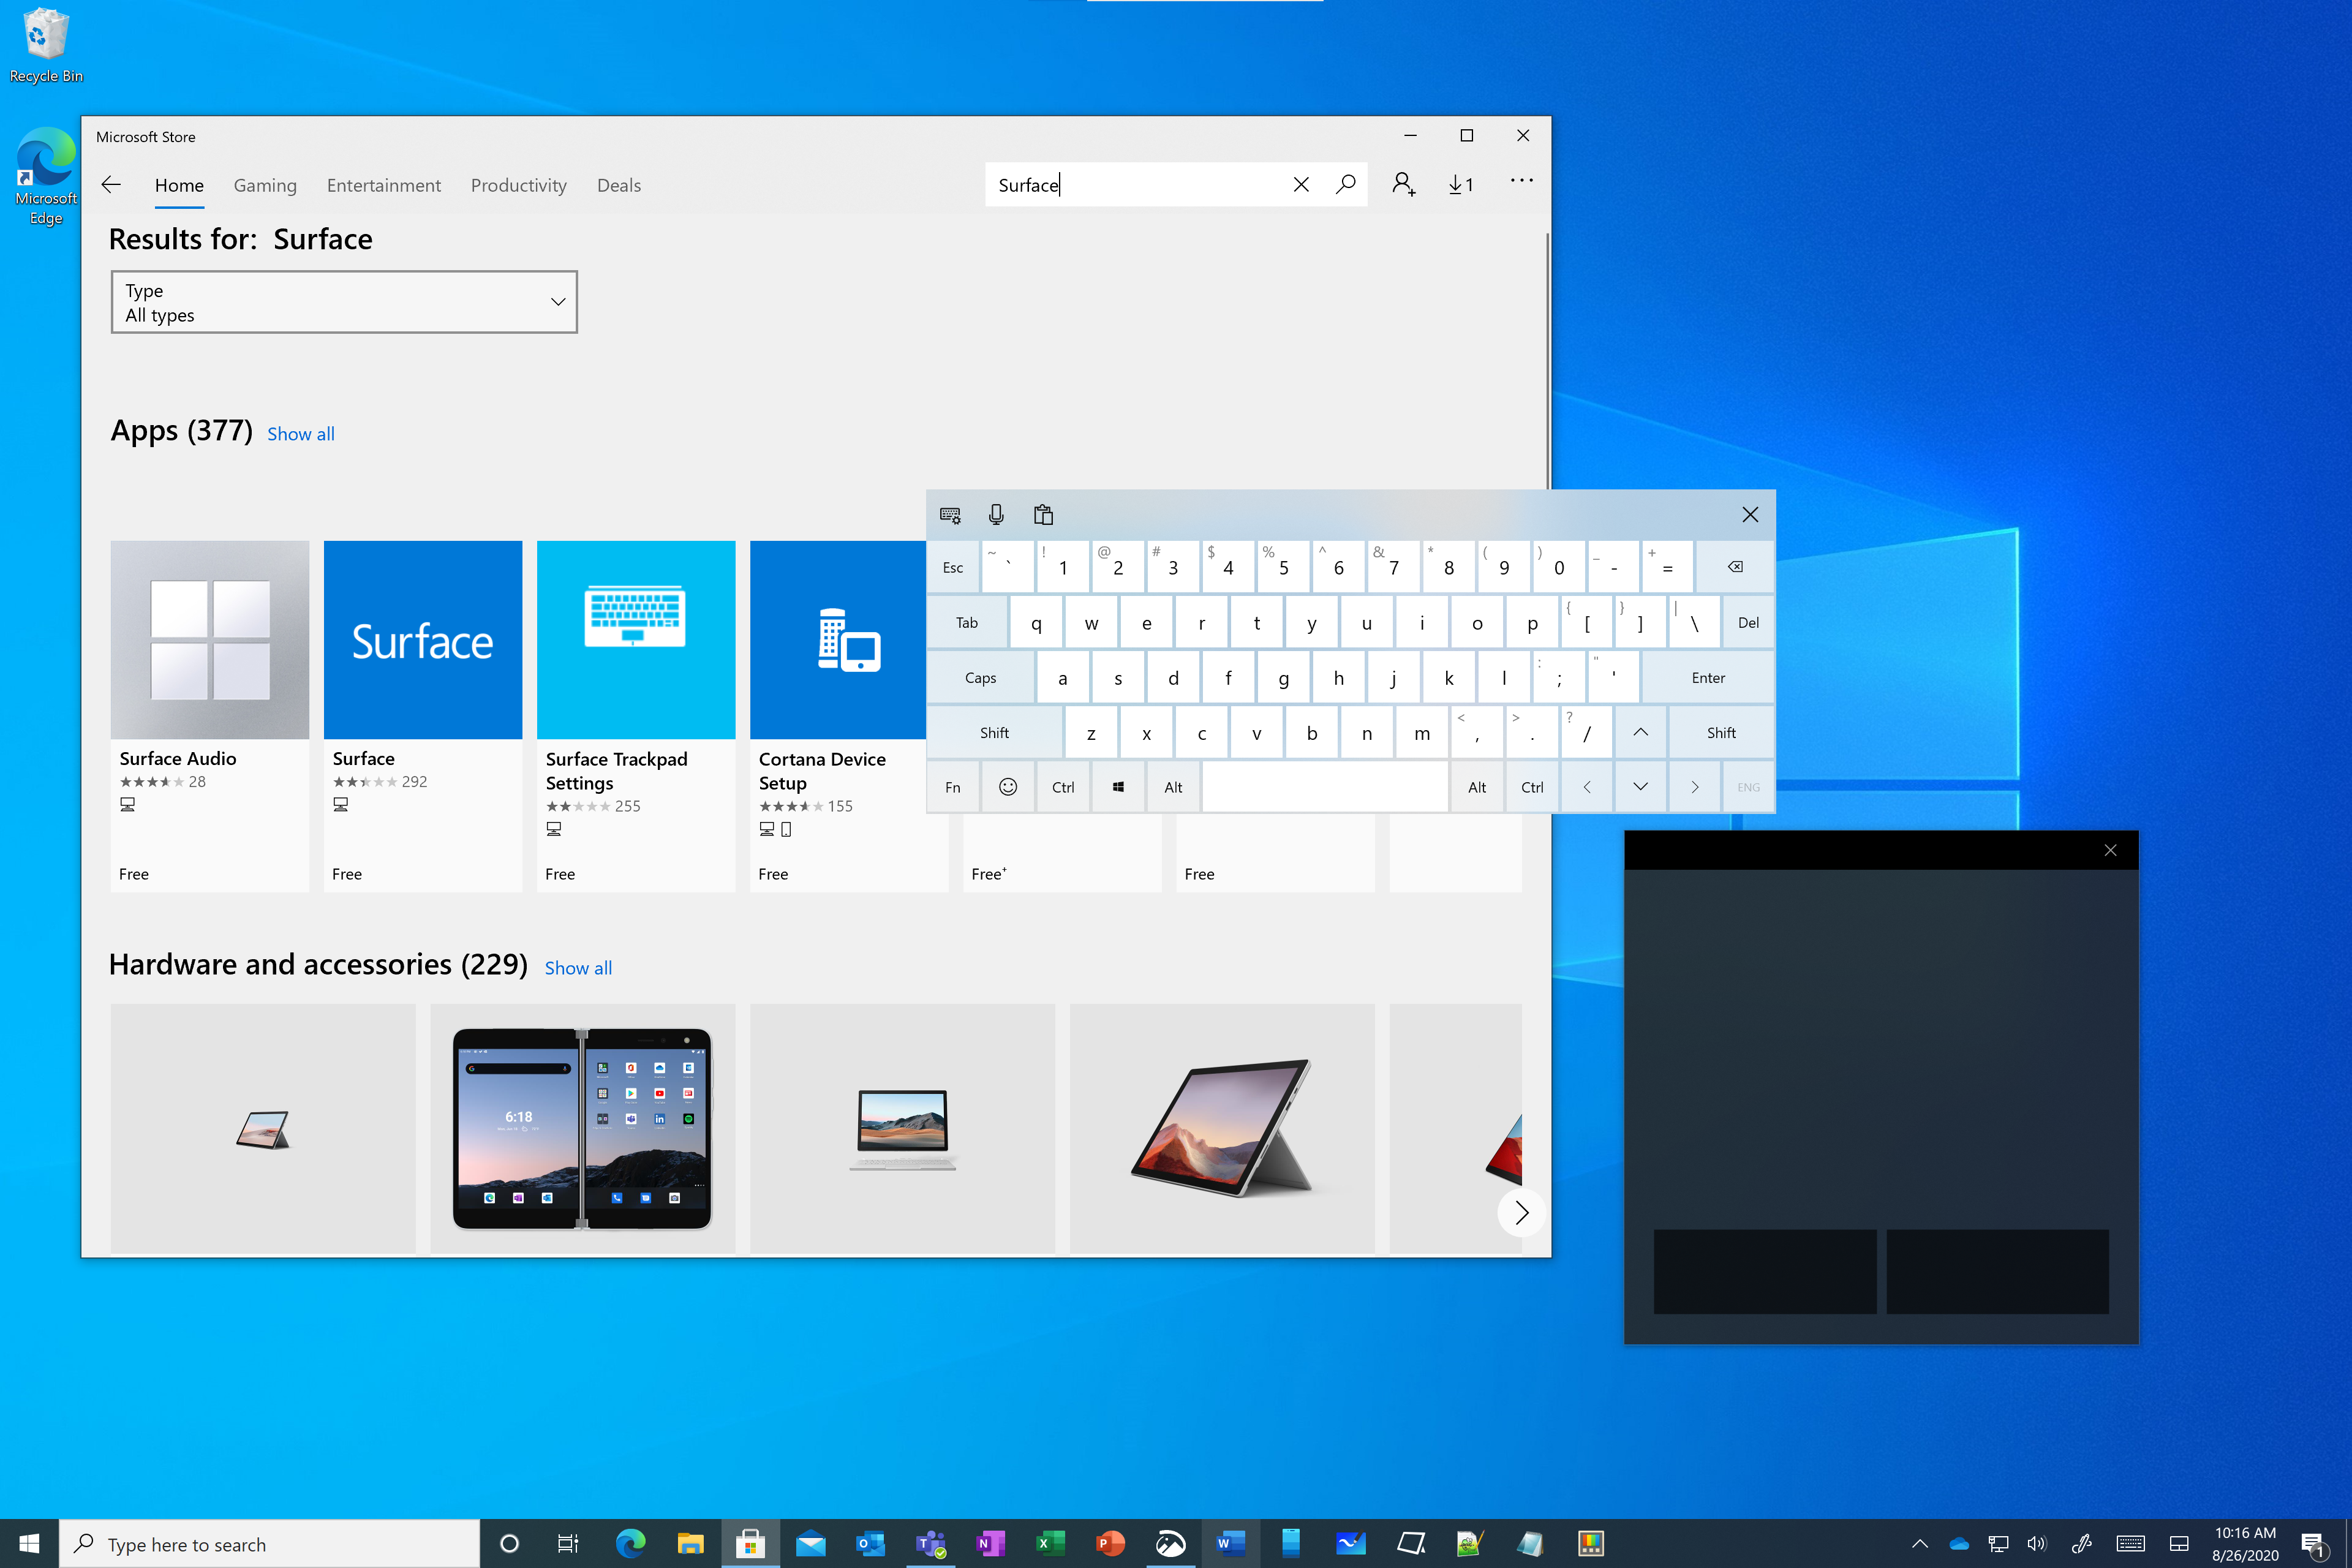2352x1568 pixels.
Task: Expand the Type All types dropdown filter
Action: (x=343, y=301)
